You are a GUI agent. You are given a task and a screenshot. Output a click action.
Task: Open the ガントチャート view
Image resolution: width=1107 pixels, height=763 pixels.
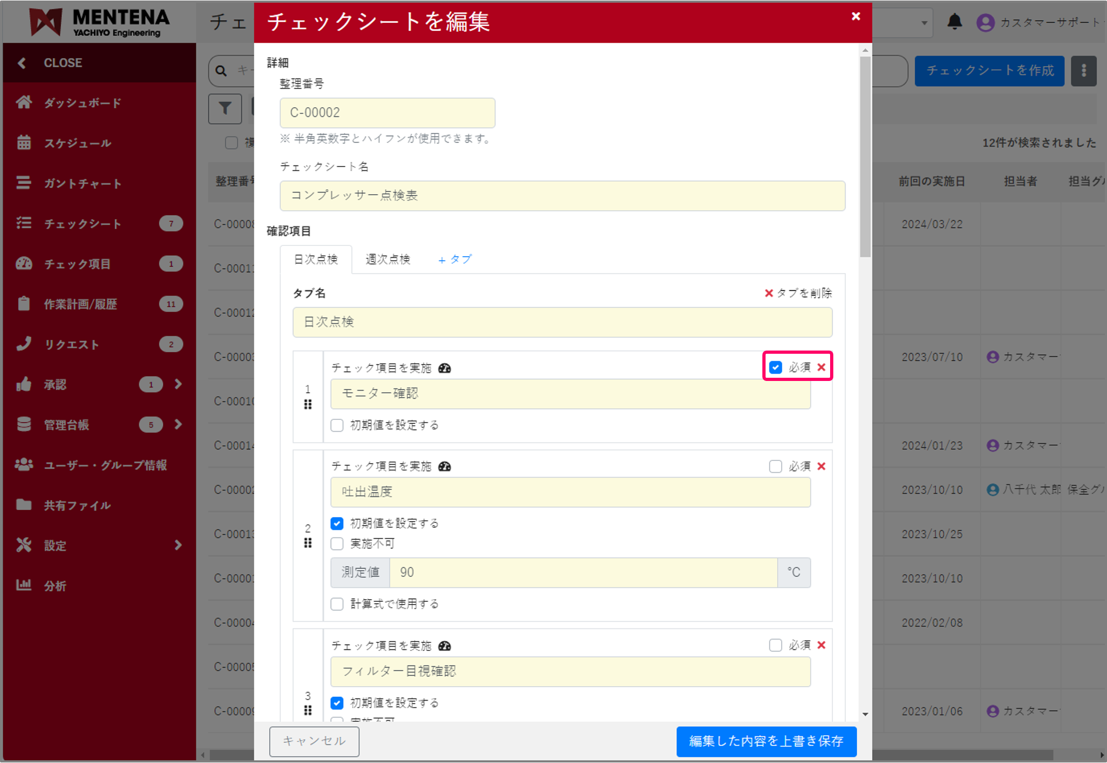point(81,183)
